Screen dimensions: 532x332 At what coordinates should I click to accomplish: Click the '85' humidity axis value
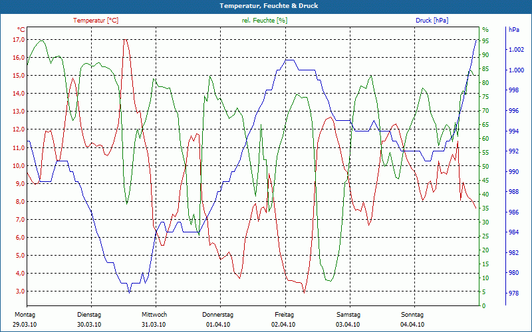point(485,69)
